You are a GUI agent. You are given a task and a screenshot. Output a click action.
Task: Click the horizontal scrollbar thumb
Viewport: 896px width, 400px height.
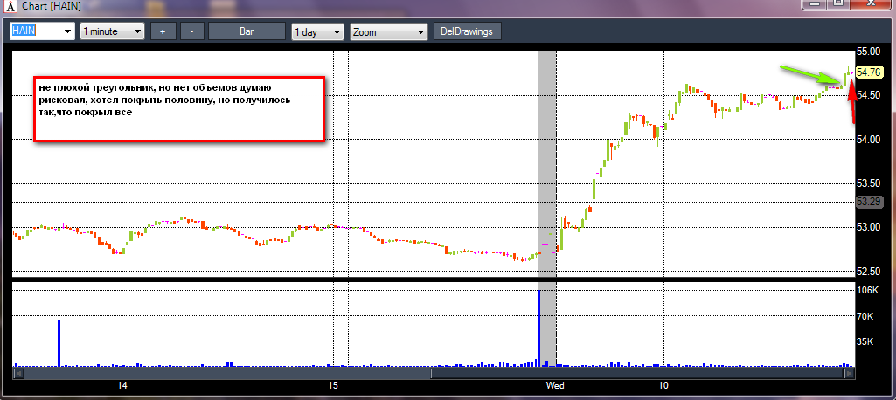pyautogui.click(x=636, y=373)
